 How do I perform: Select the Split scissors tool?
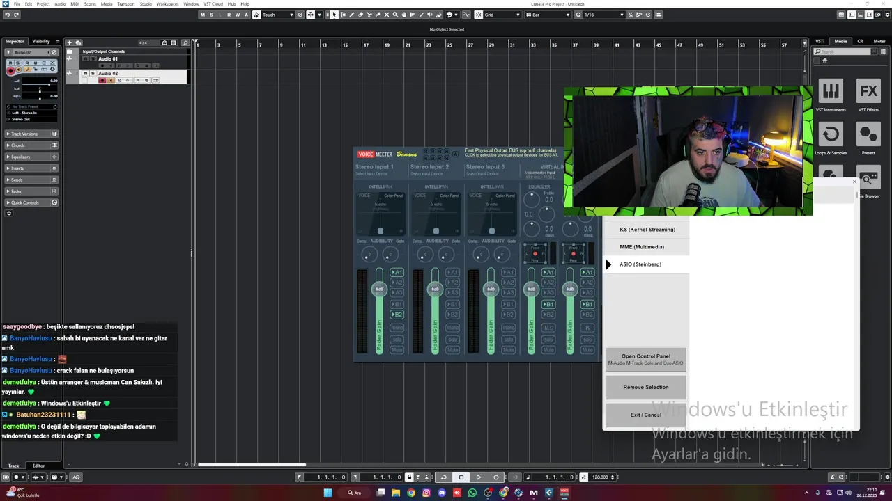click(x=369, y=15)
